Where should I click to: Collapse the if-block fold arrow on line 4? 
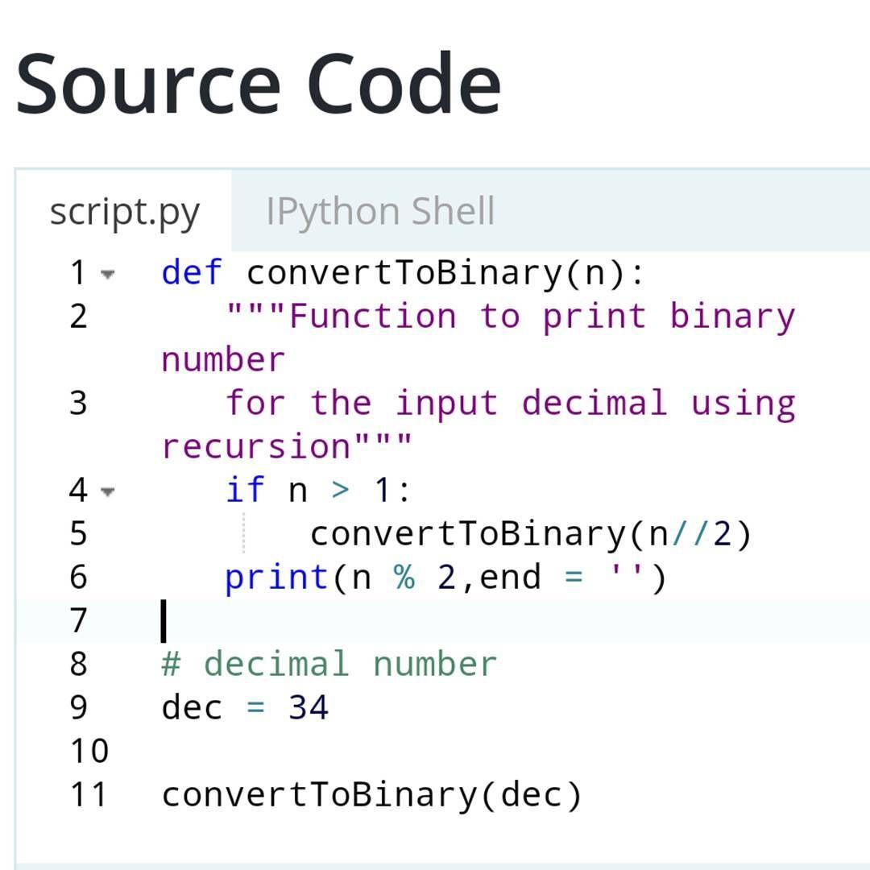coord(108,491)
